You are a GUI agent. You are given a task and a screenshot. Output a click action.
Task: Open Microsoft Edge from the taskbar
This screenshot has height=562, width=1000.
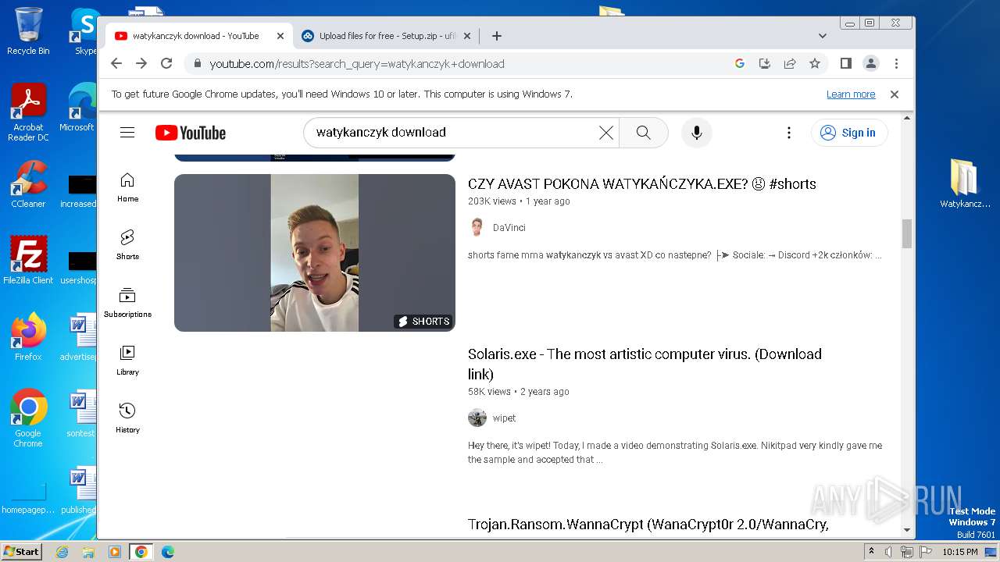(168, 552)
